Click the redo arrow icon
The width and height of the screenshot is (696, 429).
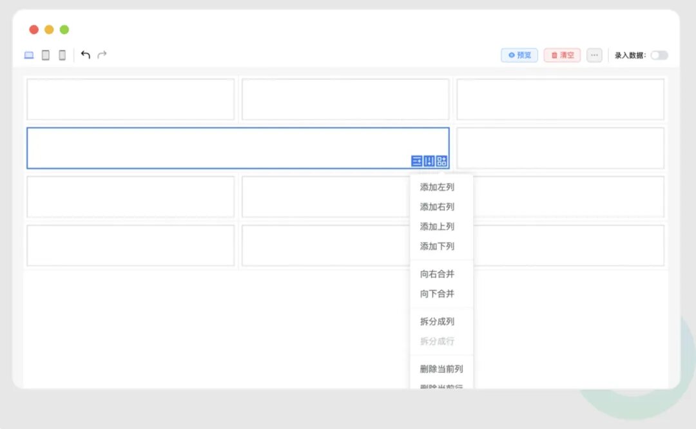click(x=102, y=55)
